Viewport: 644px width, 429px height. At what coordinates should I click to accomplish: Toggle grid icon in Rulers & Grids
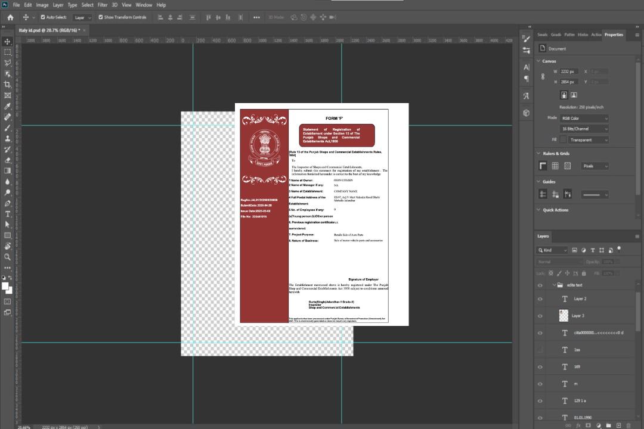(555, 166)
